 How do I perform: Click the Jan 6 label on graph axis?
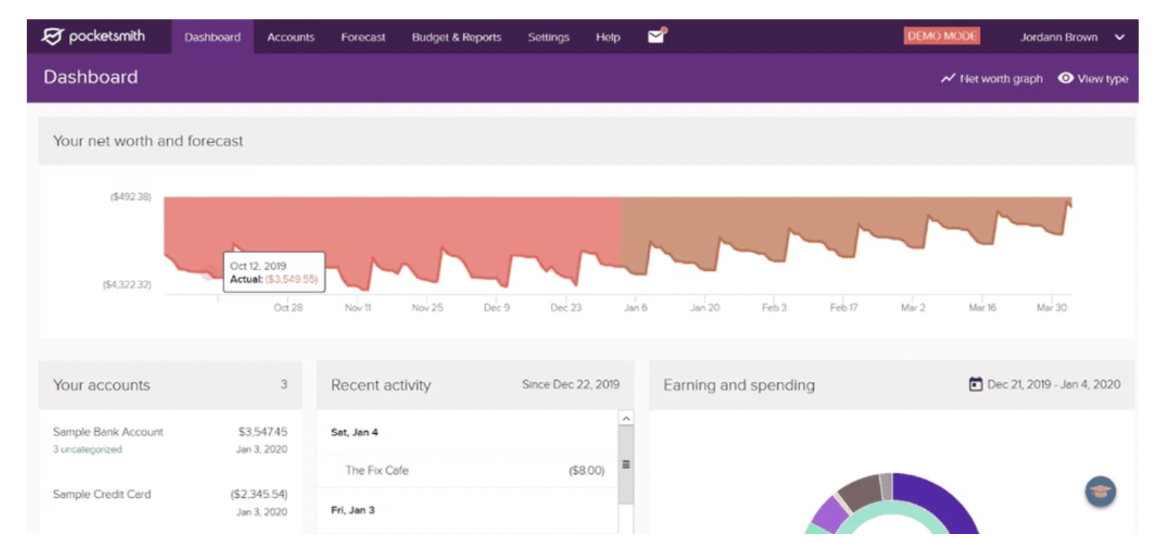pyautogui.click(x=635, y=308)
